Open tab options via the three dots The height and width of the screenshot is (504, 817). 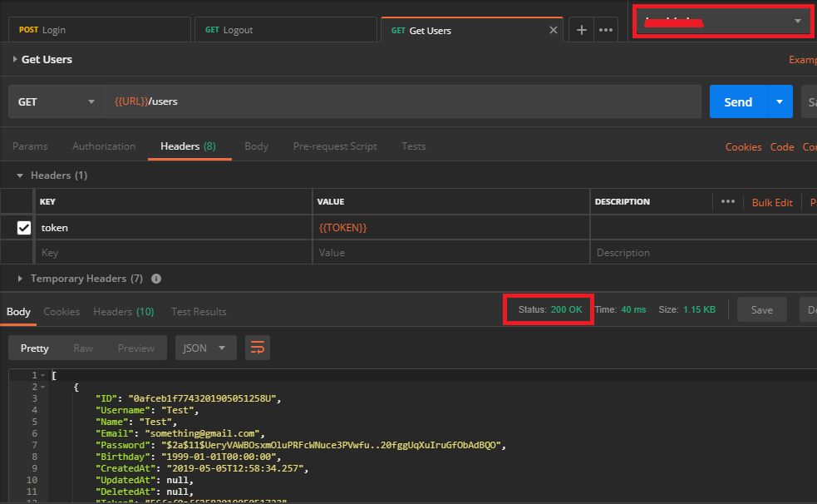click(x=605, y=30)
